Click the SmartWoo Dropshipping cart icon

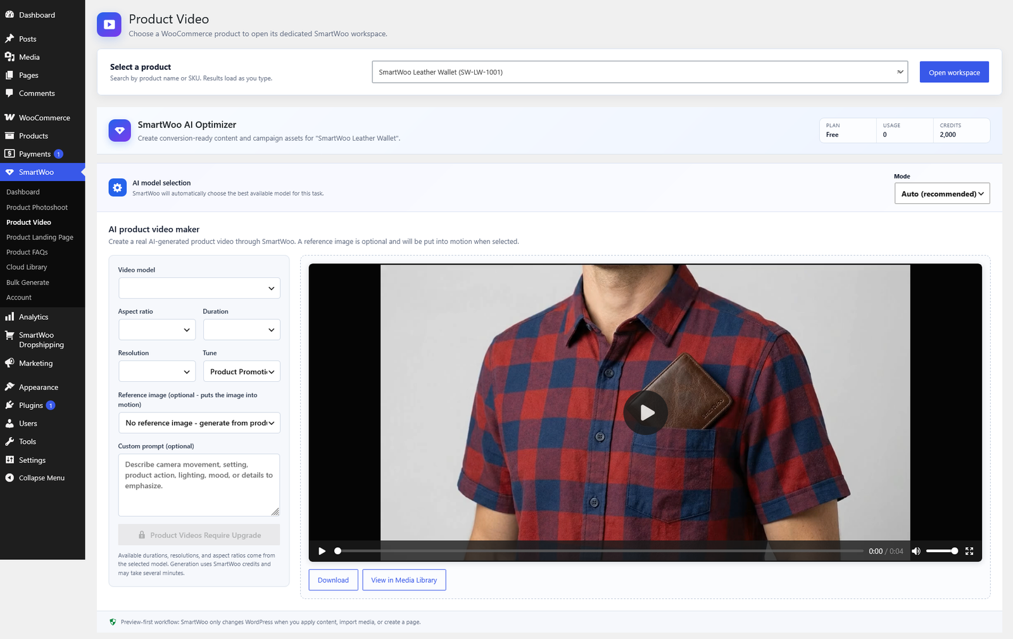point(9,335)
